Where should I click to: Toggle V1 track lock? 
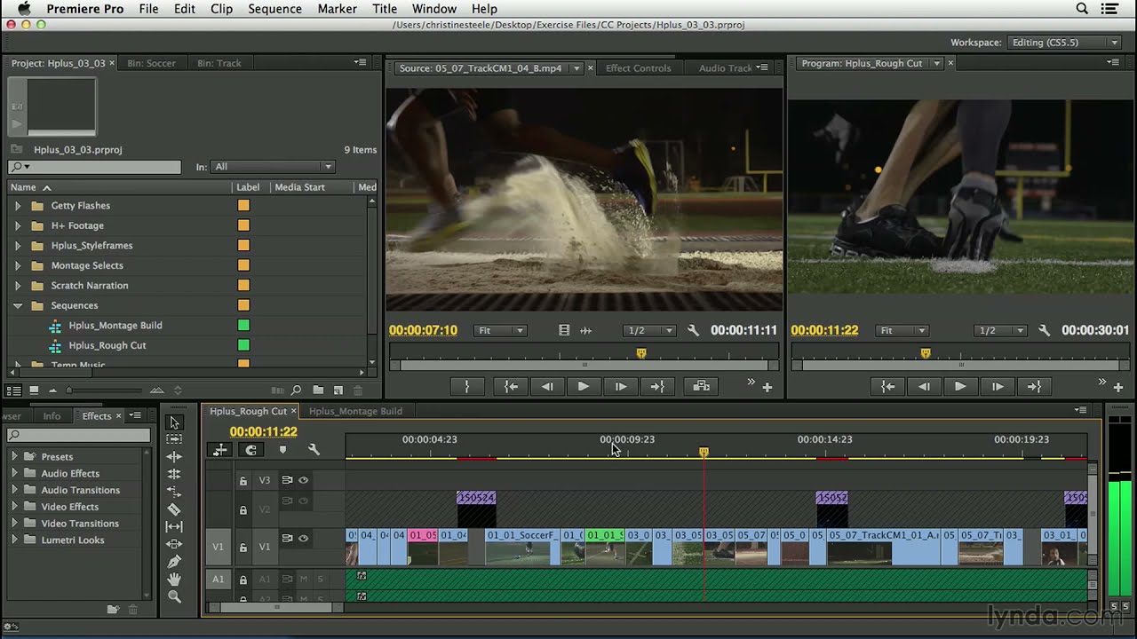(x=243, y=548)
